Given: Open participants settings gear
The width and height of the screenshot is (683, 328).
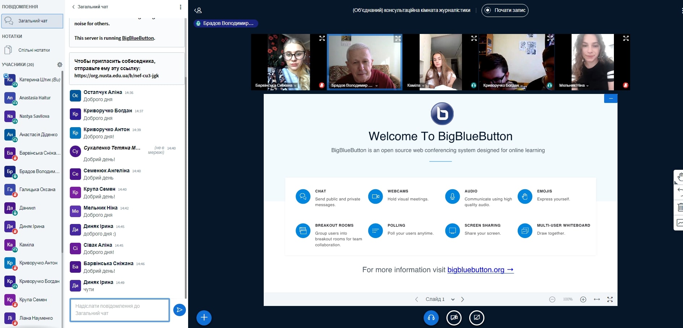Looking at the screenshot, I should (x=60, y=65).
